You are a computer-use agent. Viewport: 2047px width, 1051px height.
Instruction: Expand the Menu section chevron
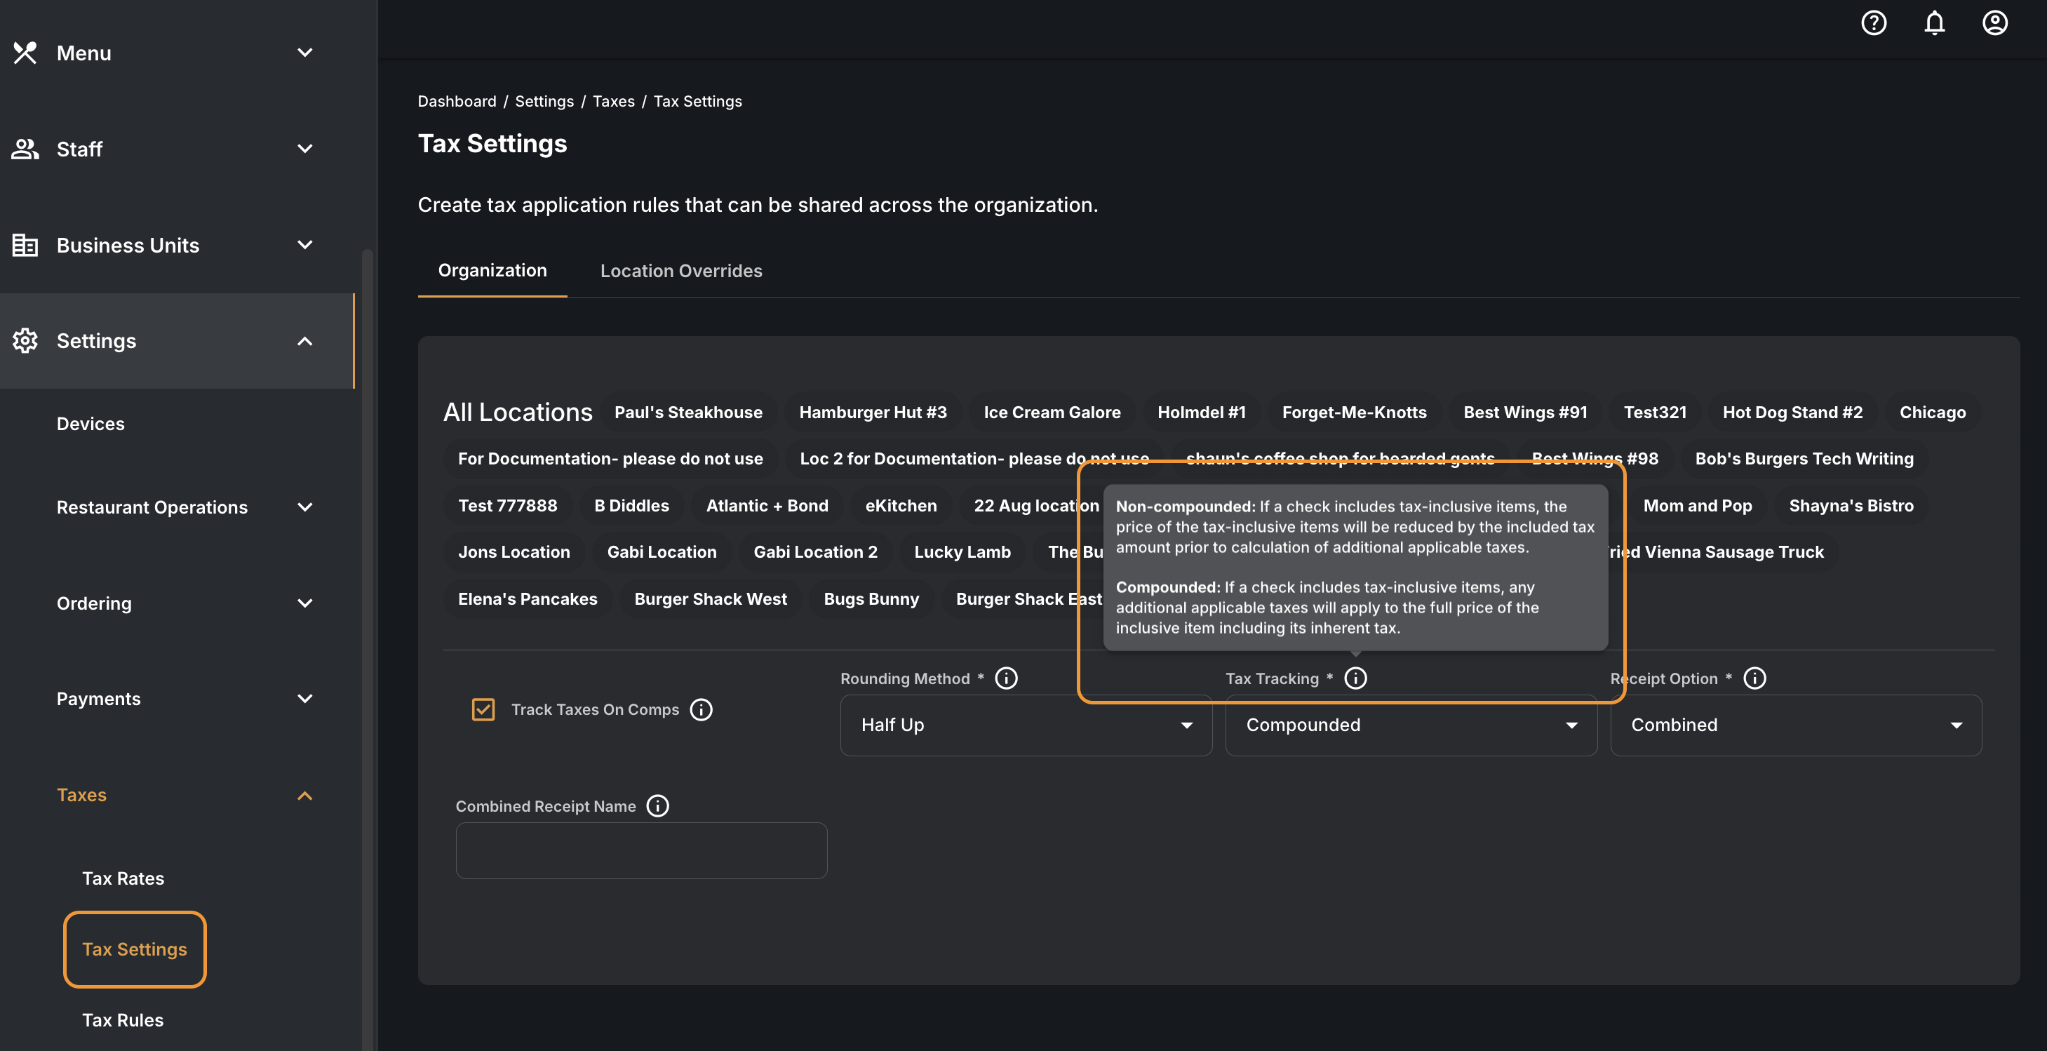(304, 53)
